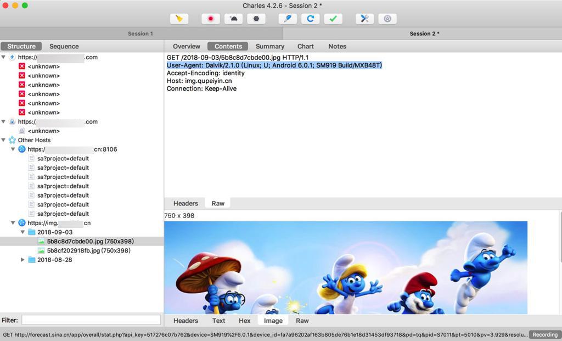Select the third failed <unknown> request
562x341 pixels.
pyautogui.click(x=44, y=85)
